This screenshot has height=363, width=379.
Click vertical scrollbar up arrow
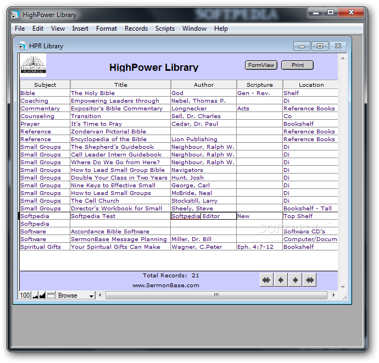pyautogui.click(x=343, y=58)
